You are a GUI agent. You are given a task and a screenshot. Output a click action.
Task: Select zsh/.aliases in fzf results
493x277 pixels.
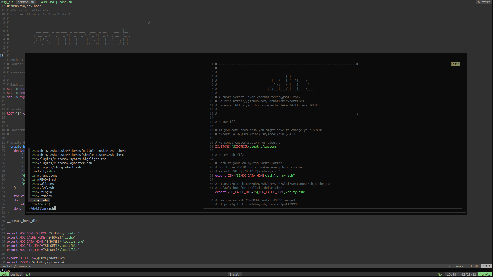pyautogui.click(x=43, y=184)
